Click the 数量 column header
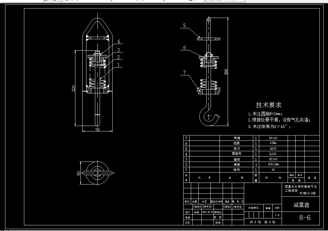Screen dimensions: 328x231 point(256,178)
